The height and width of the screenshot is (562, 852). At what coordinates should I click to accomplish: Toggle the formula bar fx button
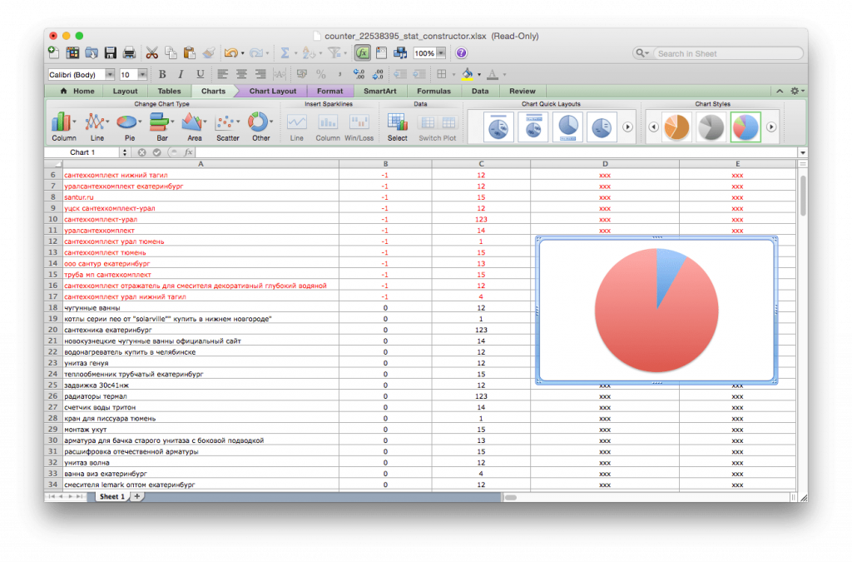coord(362,52)
